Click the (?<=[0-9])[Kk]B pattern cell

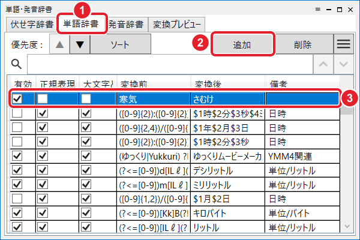tap(154, 213)
